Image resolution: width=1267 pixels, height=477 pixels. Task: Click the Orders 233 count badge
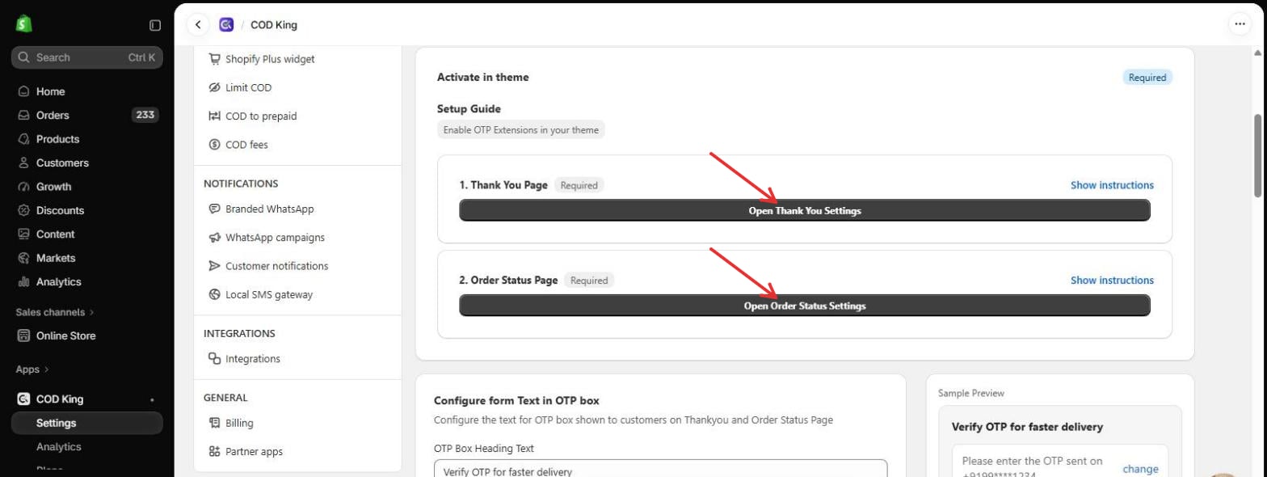145,115
